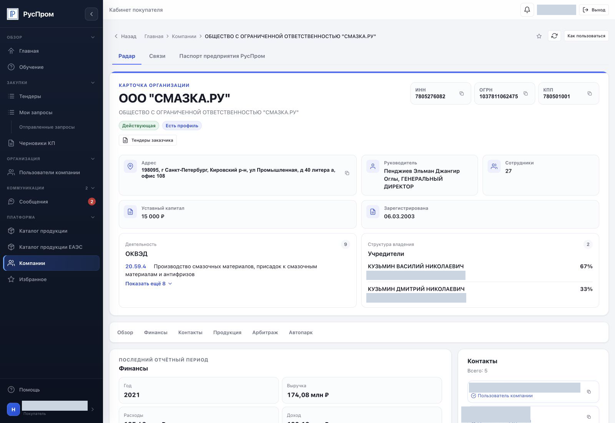Click the document icon in Уставный капитал card
Screen dimensions: 615x423
pyautogui.click(x=130, y=212)
